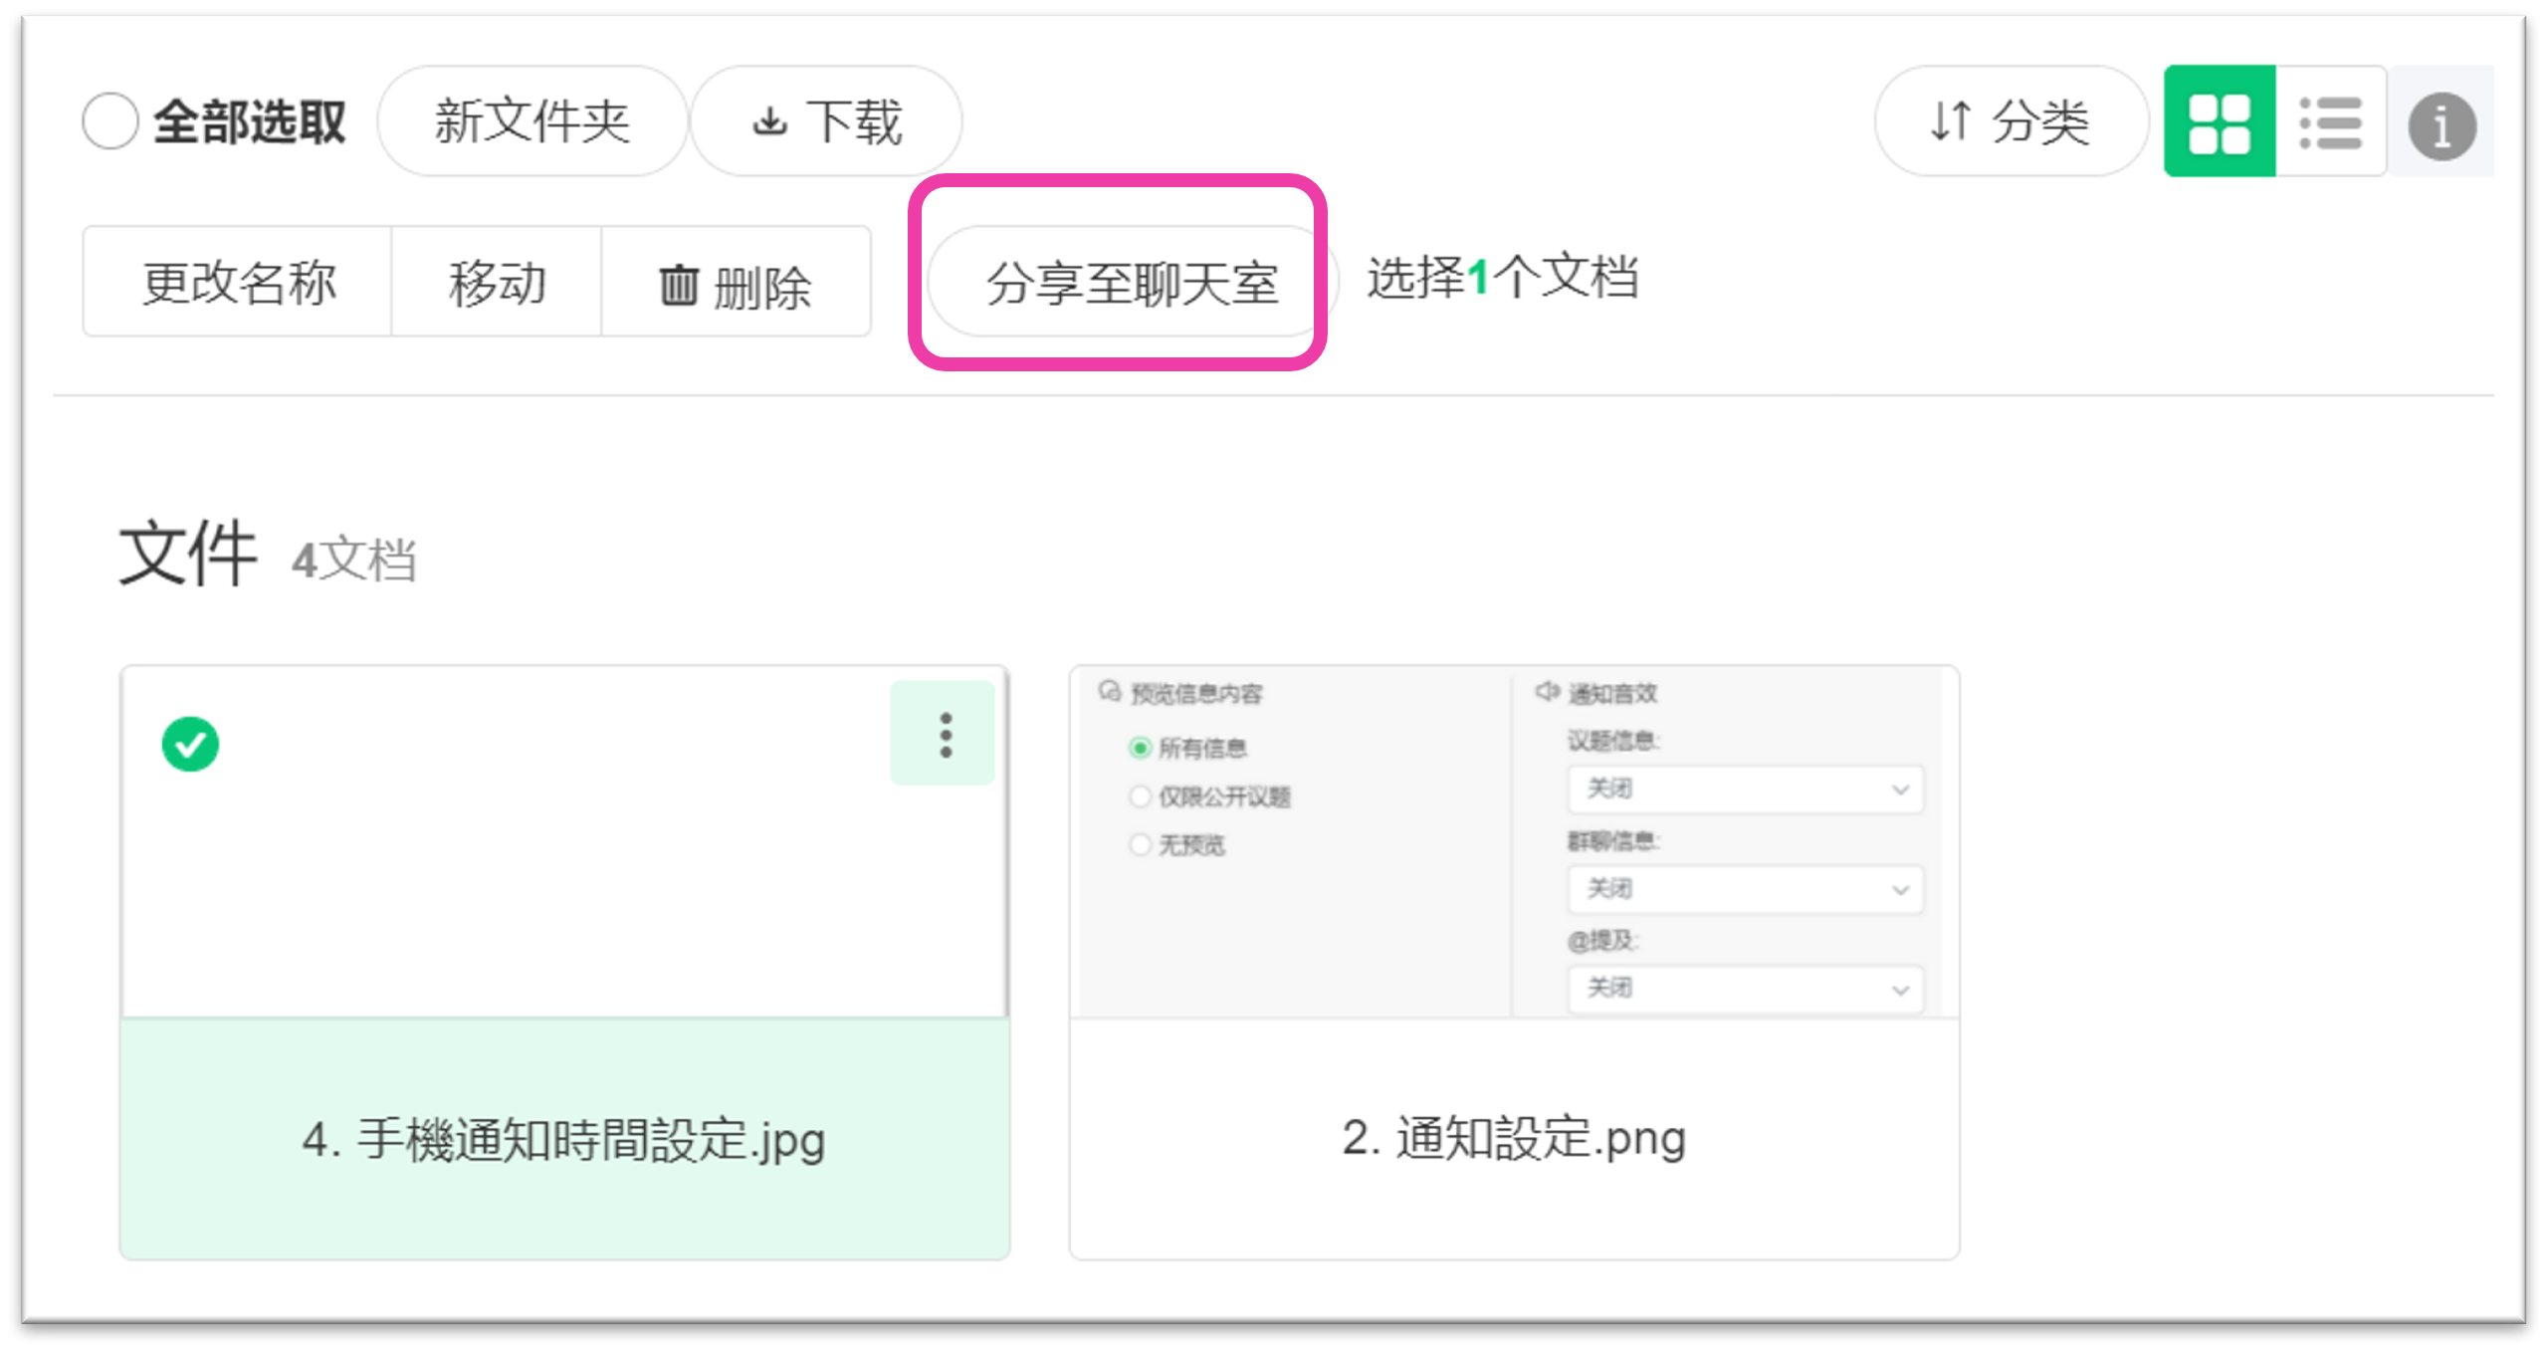Deselect the green check on 手機通知時間設定.jpg
This screenshot has width=2548, height=1352.
coord(190,744)
